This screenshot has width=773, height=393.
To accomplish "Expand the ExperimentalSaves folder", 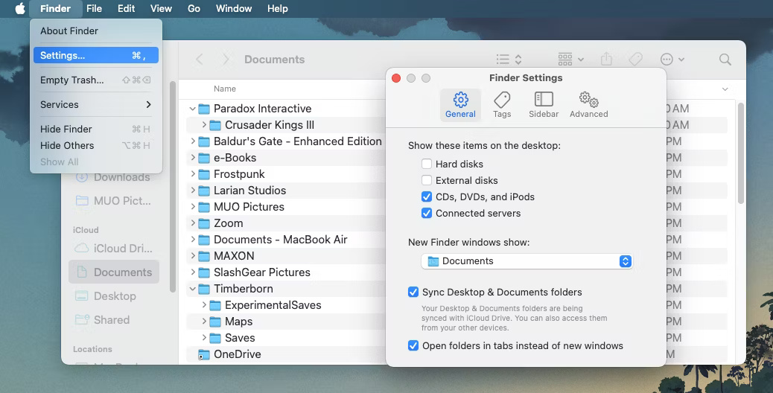I will coord(204,305).
